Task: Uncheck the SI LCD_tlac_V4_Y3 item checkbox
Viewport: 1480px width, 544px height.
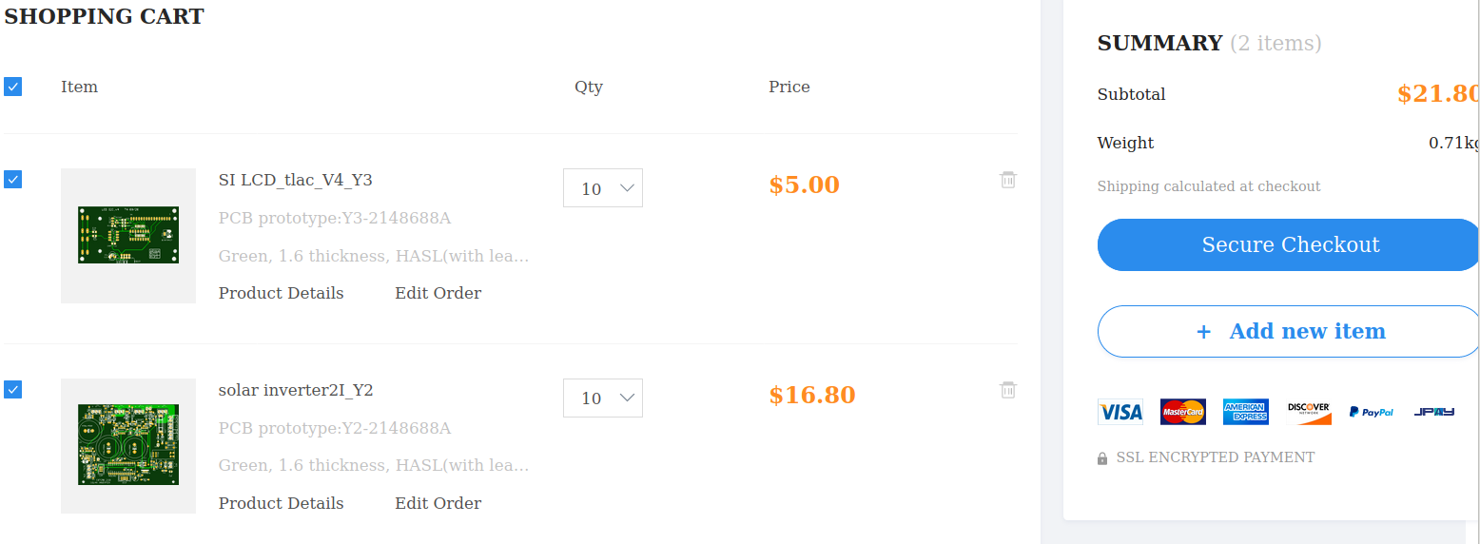Action: 12,179
